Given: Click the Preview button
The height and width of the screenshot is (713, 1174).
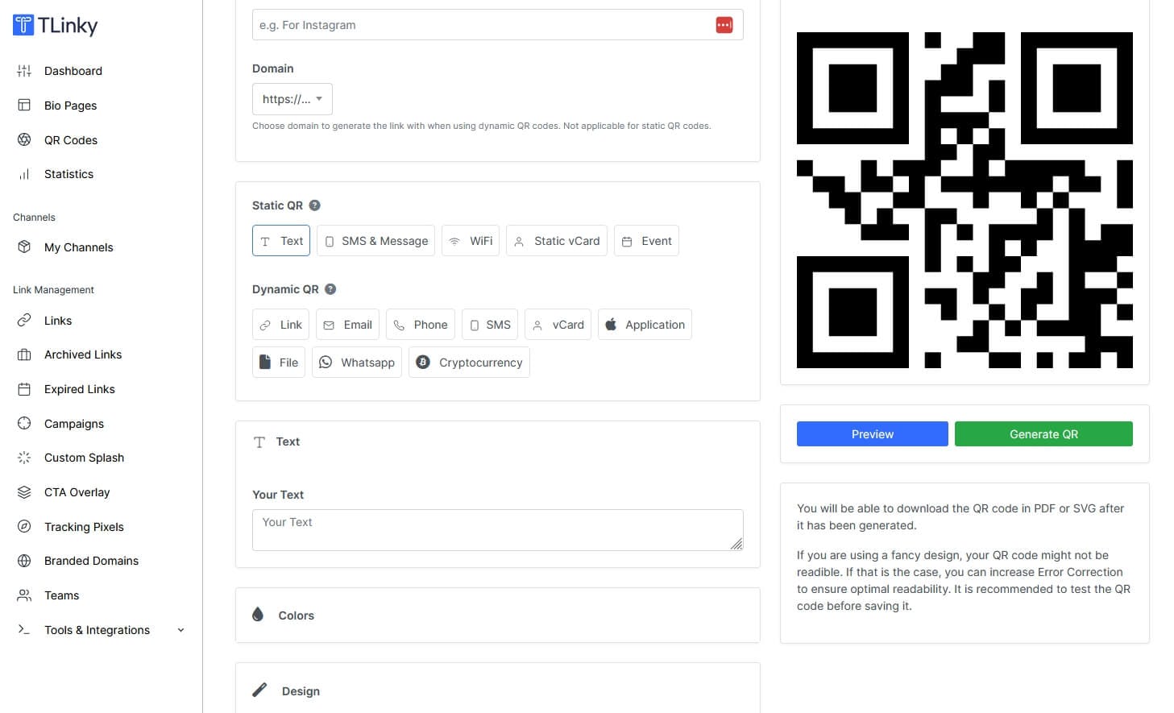Looking at the screenshot, I should 872,434.
